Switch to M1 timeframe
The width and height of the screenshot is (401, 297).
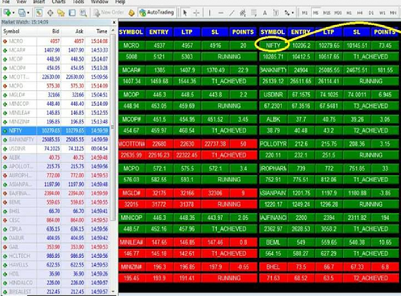tap(305, 13)
